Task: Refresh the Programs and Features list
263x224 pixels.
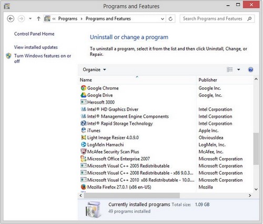Action: pos(170,19)
